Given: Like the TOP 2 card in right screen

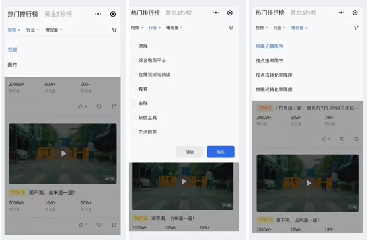Looking at the screenshot, I should [x=324, y=139].
